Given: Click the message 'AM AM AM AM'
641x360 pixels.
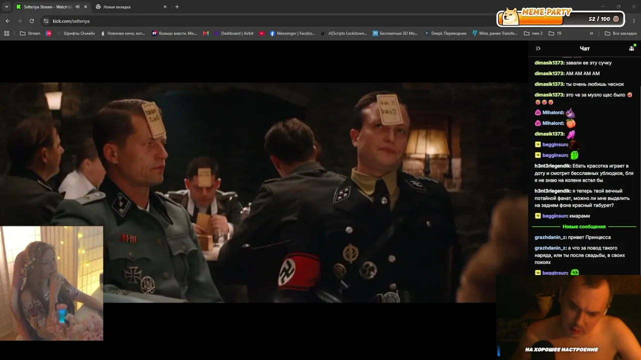Looking at the screenshot, I should coord(582,73).
